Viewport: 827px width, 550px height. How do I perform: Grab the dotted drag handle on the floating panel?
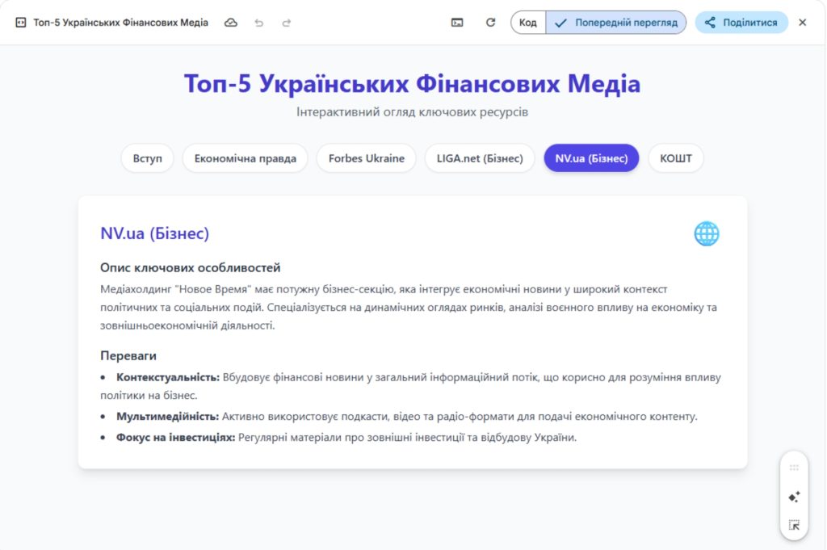coord(792,467)
